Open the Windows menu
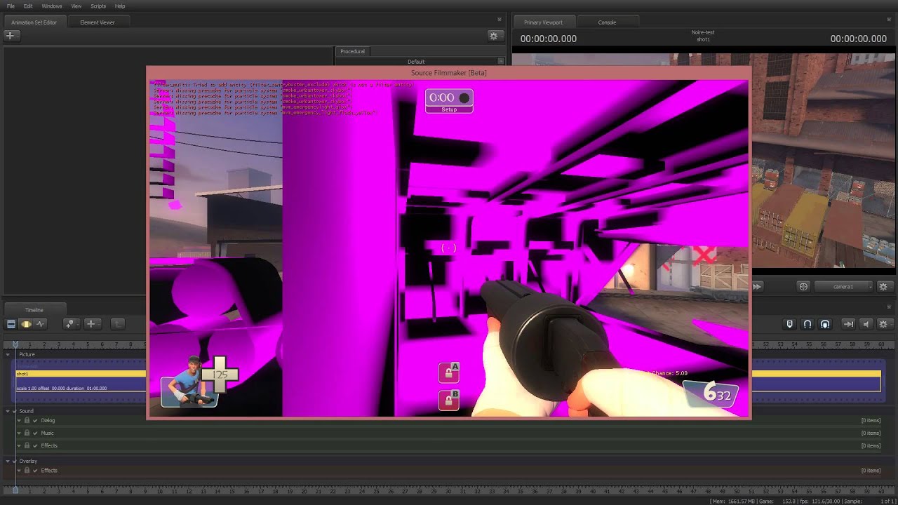The image size is (898, 505). coord(52,6)
